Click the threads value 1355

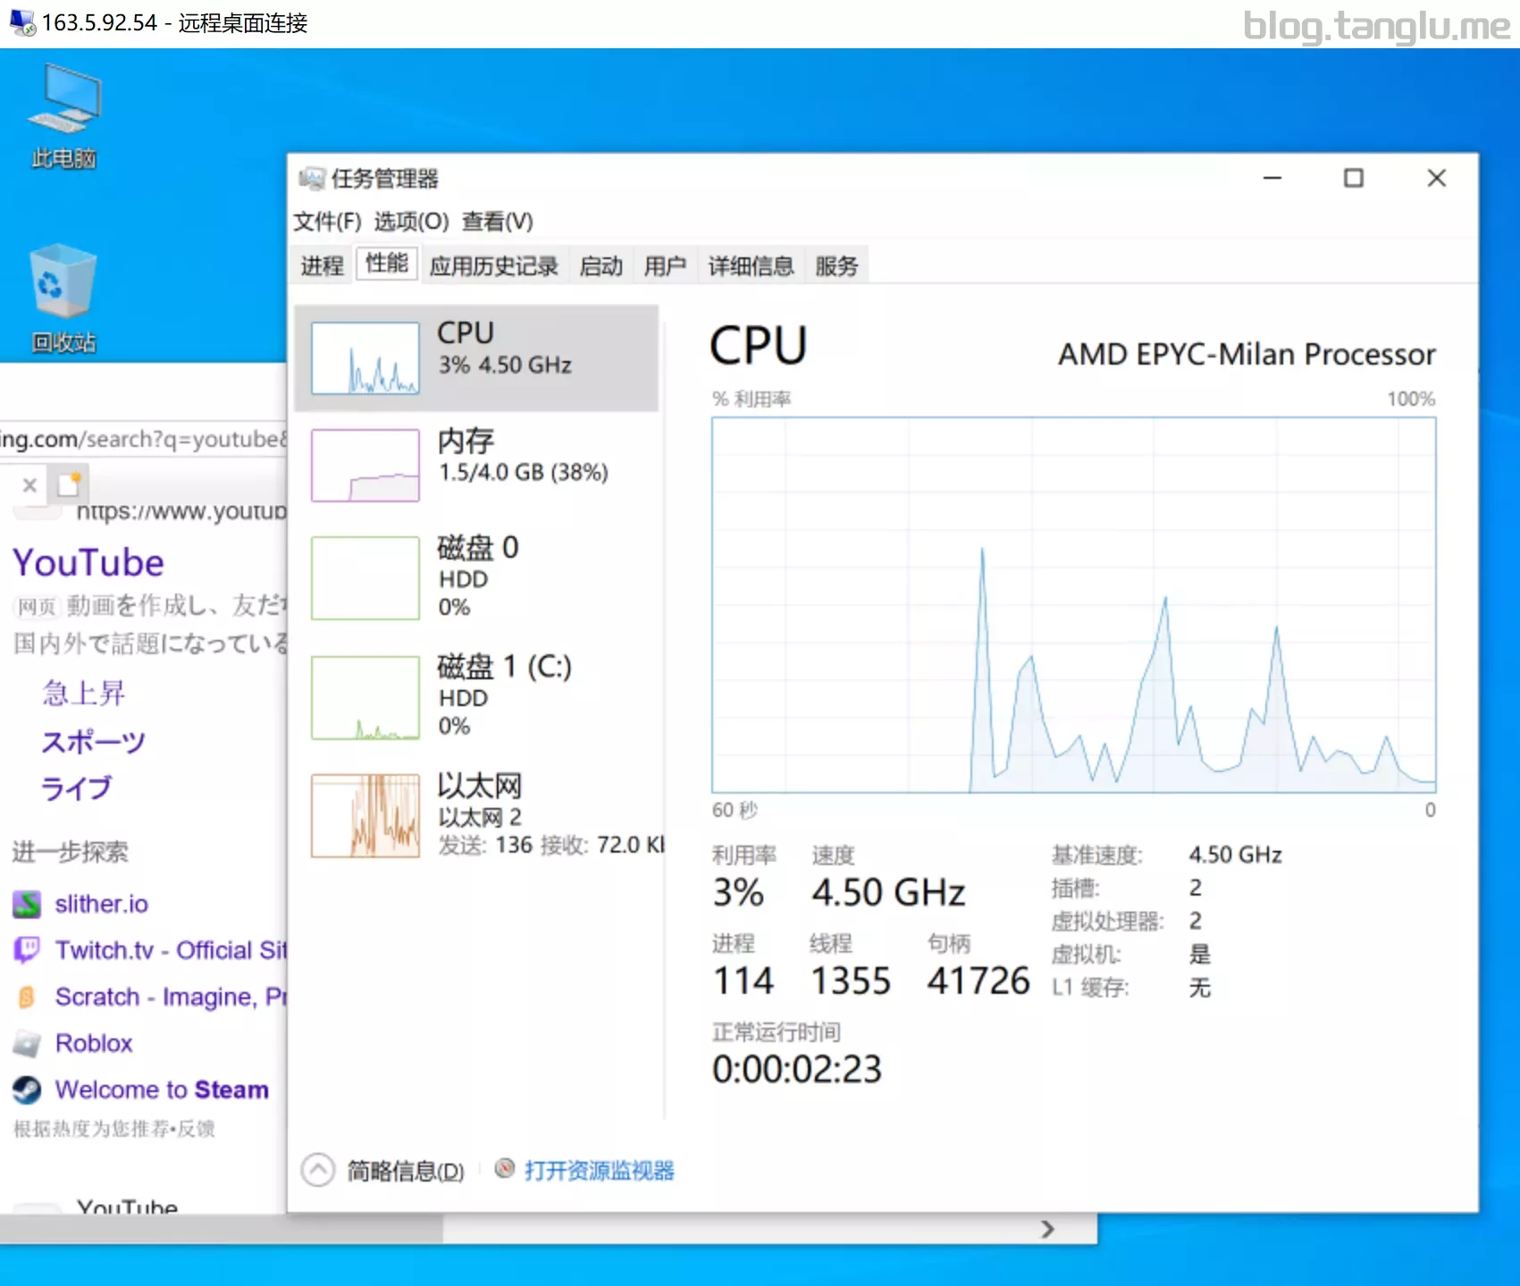coord(850,980)
